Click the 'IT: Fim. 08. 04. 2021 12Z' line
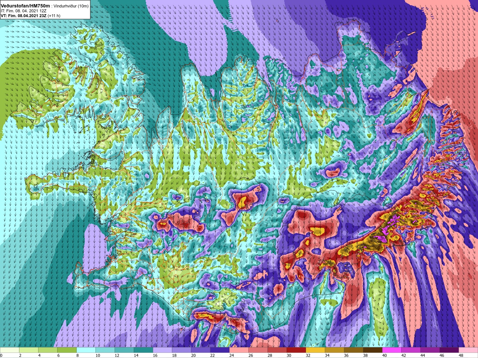478x358 pixels. [24, 11]
